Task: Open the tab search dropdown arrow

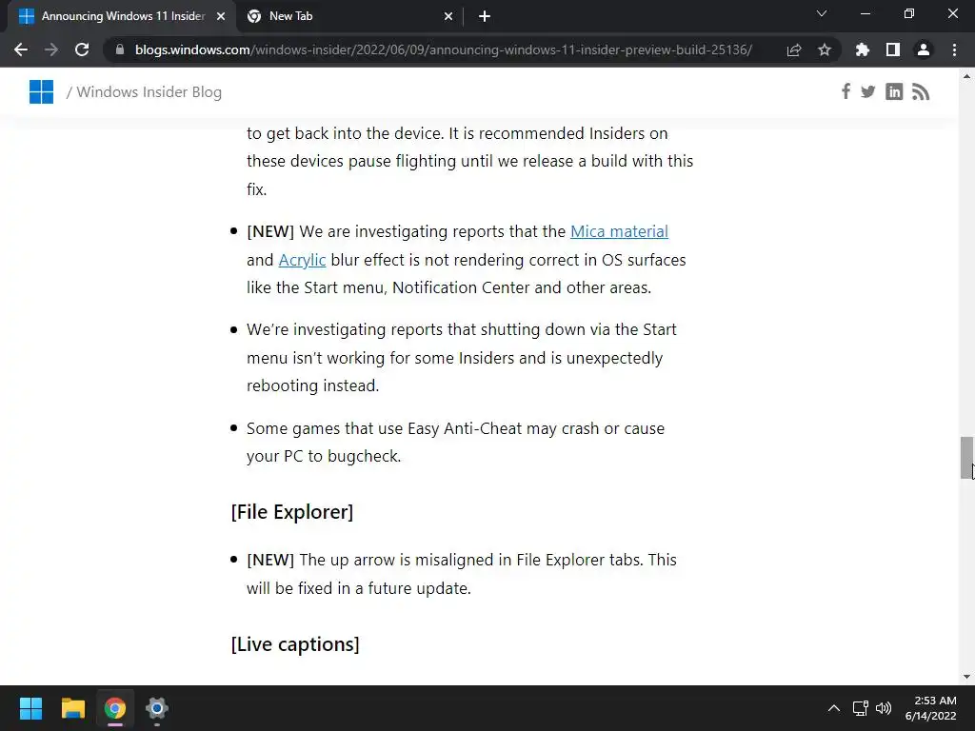Action: coord(822,13)
